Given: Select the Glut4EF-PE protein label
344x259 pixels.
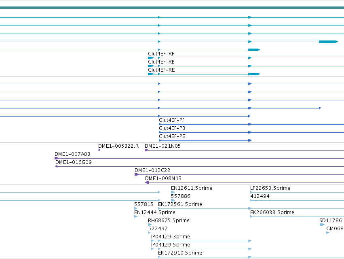Looking at the screenshot, I should click(x=172, y=136).
